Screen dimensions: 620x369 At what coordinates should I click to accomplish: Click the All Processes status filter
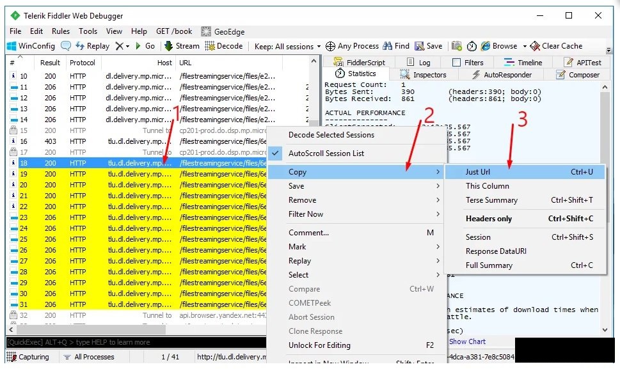89,357
